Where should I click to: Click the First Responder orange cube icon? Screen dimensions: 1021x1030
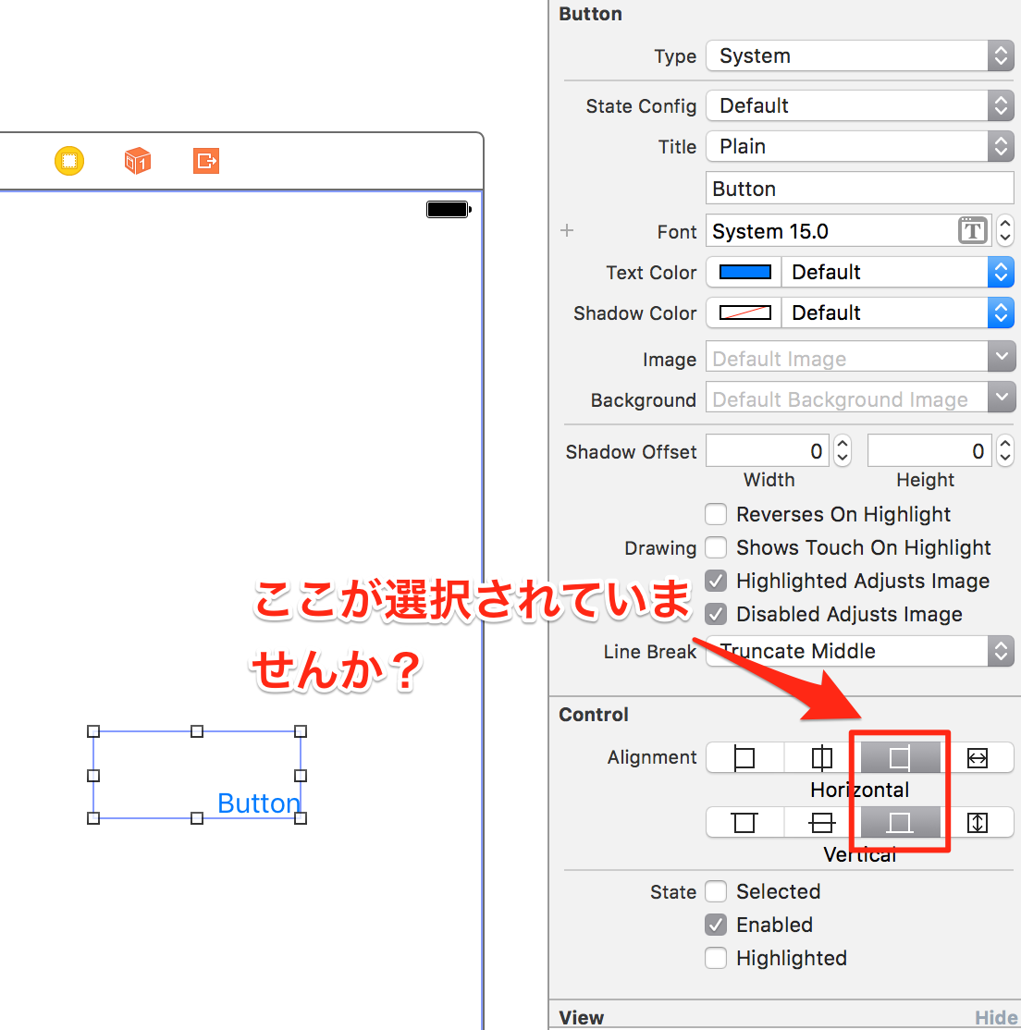137,160
